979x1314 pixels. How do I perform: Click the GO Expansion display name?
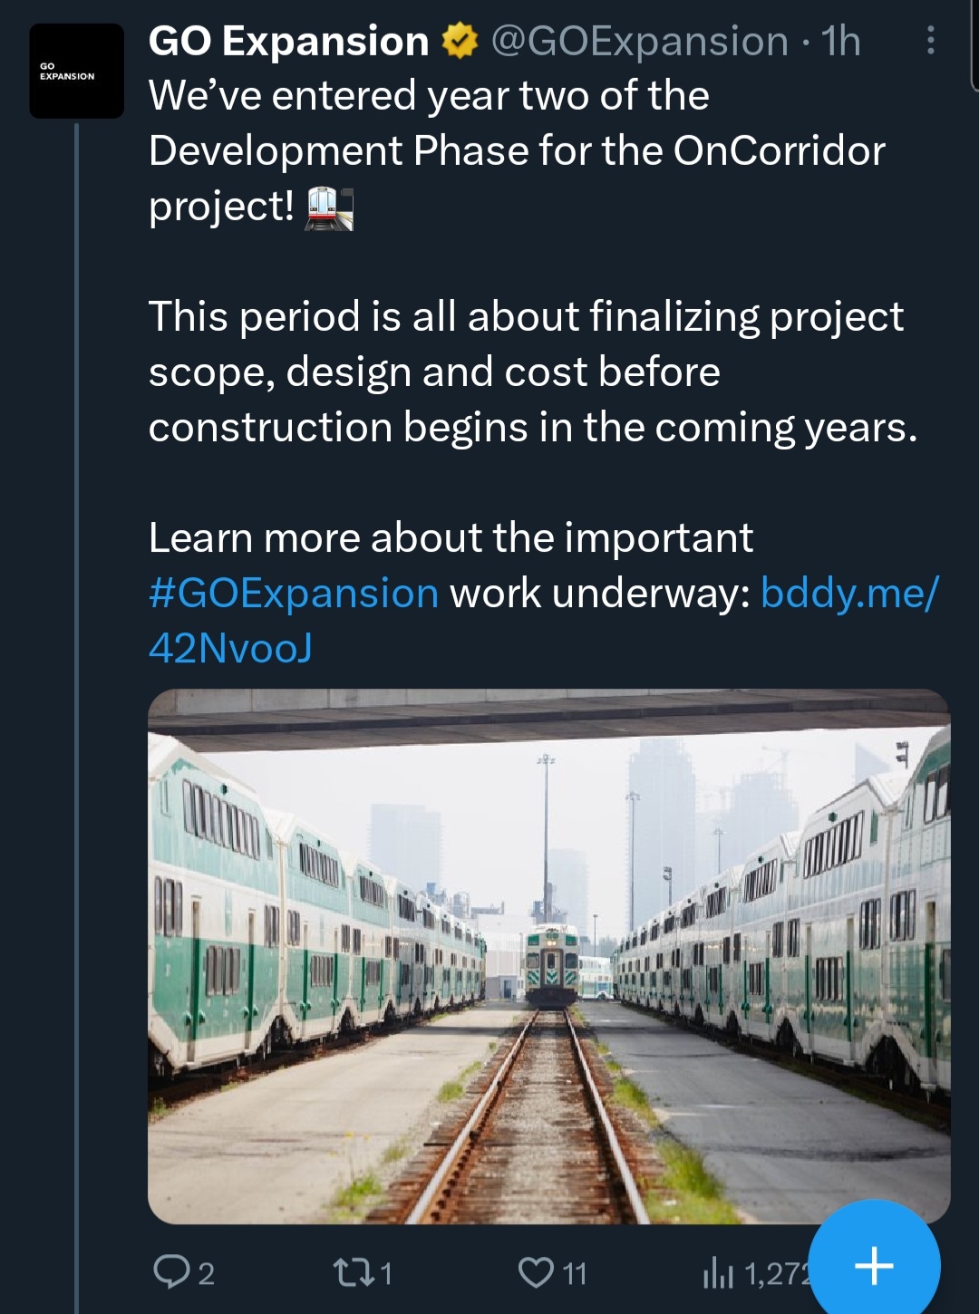pos(288,42)
